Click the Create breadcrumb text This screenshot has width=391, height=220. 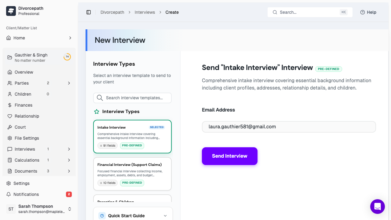click(172, 12)
